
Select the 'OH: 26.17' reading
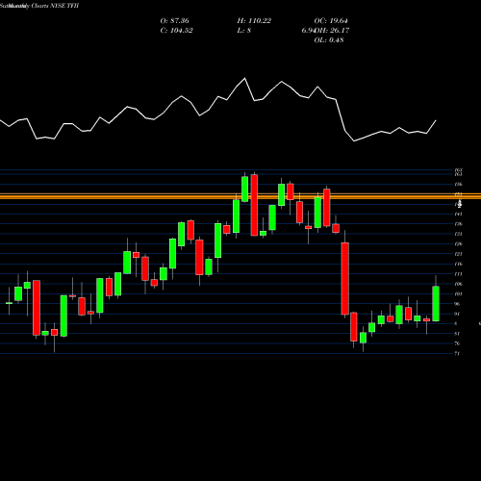tap(332, 31)
